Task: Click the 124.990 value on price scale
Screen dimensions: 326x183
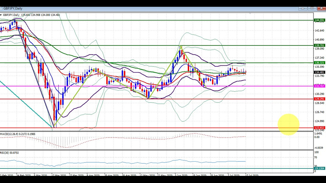Action: tap(320, 121)
